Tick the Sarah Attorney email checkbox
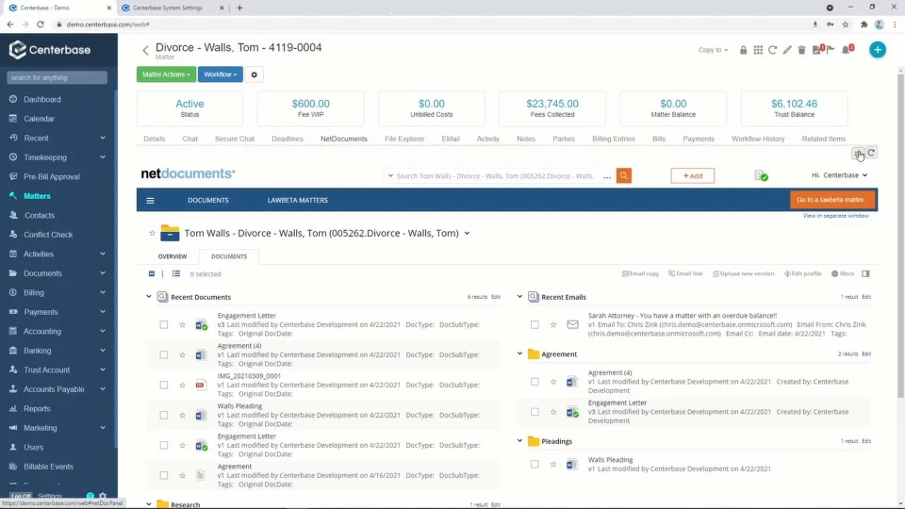 click(x=535, y=324)
